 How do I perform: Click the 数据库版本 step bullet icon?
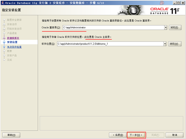point(4,38)
